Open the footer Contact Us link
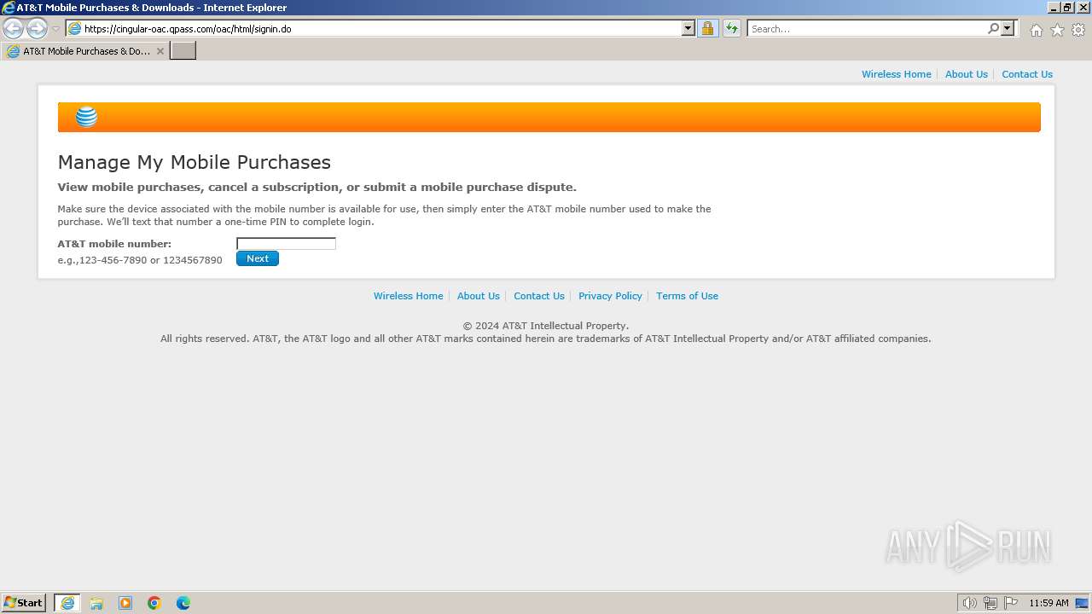The height and width of the screenshot is (614, 1092). coord(539,296)
